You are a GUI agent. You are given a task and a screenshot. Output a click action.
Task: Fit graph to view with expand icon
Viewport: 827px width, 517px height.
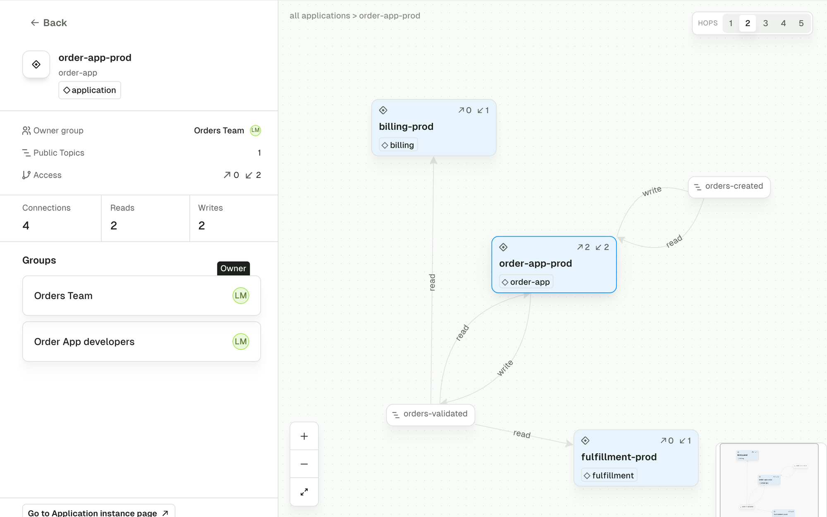click(304, 492)
